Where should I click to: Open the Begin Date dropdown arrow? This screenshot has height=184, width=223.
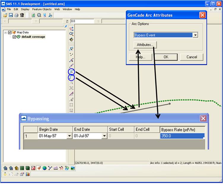[x=69, y=136]
